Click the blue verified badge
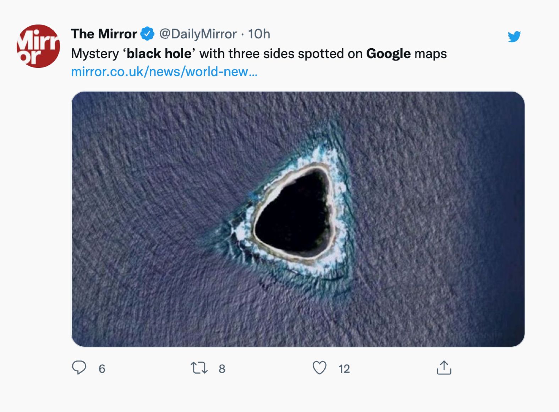Viewport: 559px width, 412px height. pos(147,34)
